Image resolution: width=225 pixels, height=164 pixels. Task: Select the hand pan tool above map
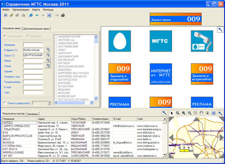click(202, 113)
